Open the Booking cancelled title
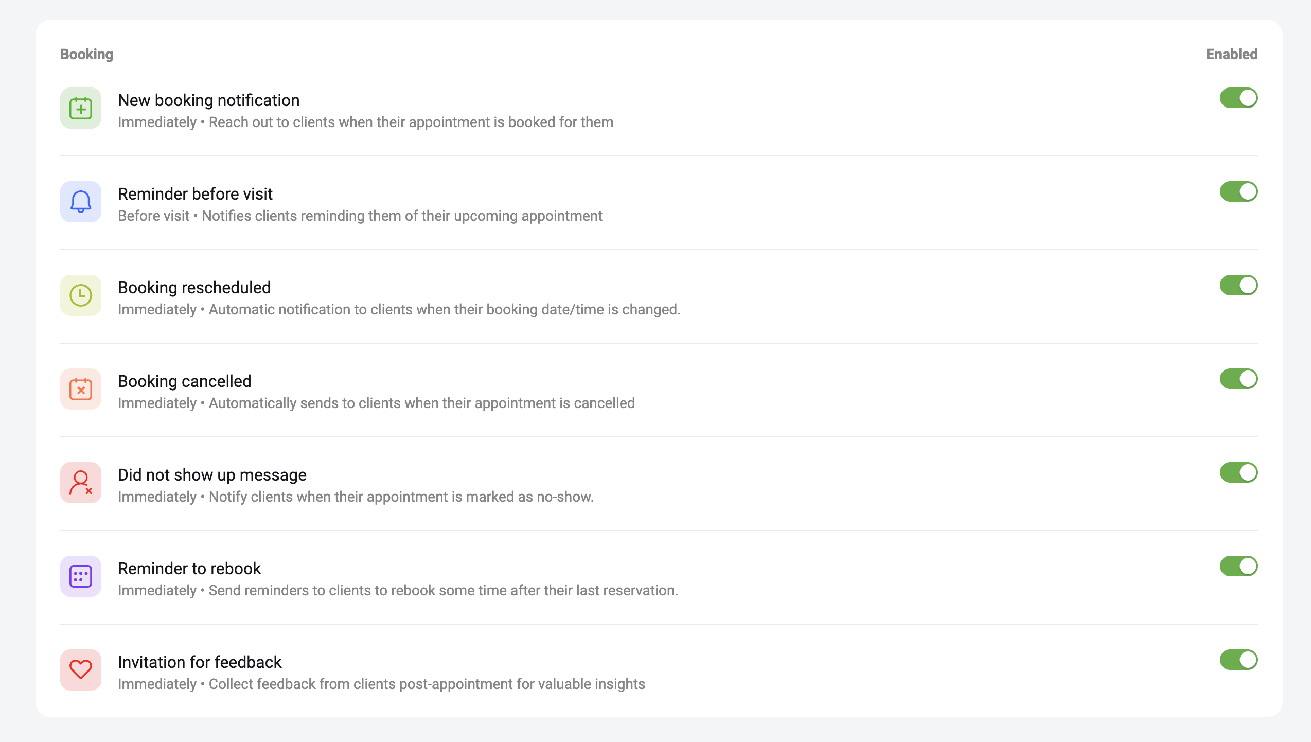The image size is (1311, 742). (x=184, y=381)
